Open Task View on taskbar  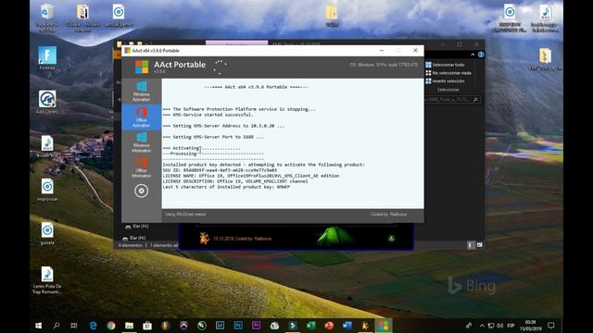pos(74,326)
